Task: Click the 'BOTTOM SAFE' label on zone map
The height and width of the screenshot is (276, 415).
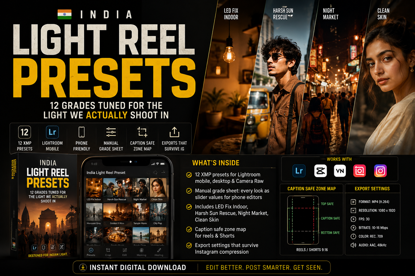Action: 330,233
